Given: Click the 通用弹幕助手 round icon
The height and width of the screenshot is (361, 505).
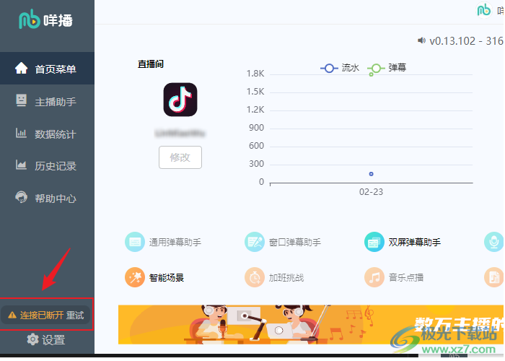Looking at the screenshot, I should [x=135, y=242].
